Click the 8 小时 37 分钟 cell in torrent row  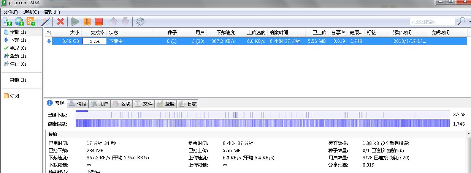tap(285, 41)
